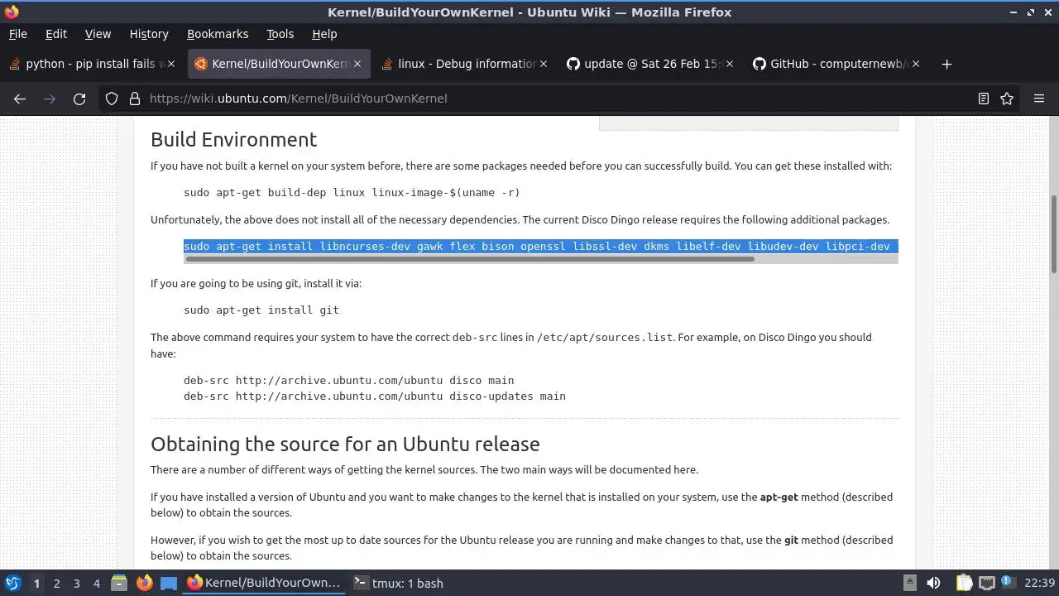This screenshot has height=596, width=1059.
Task: Switch to virtual desktop 3
Action: [x=76, y=583]
